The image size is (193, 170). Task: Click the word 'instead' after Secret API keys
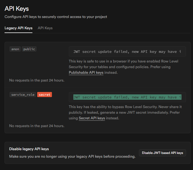tap(112, 118)
